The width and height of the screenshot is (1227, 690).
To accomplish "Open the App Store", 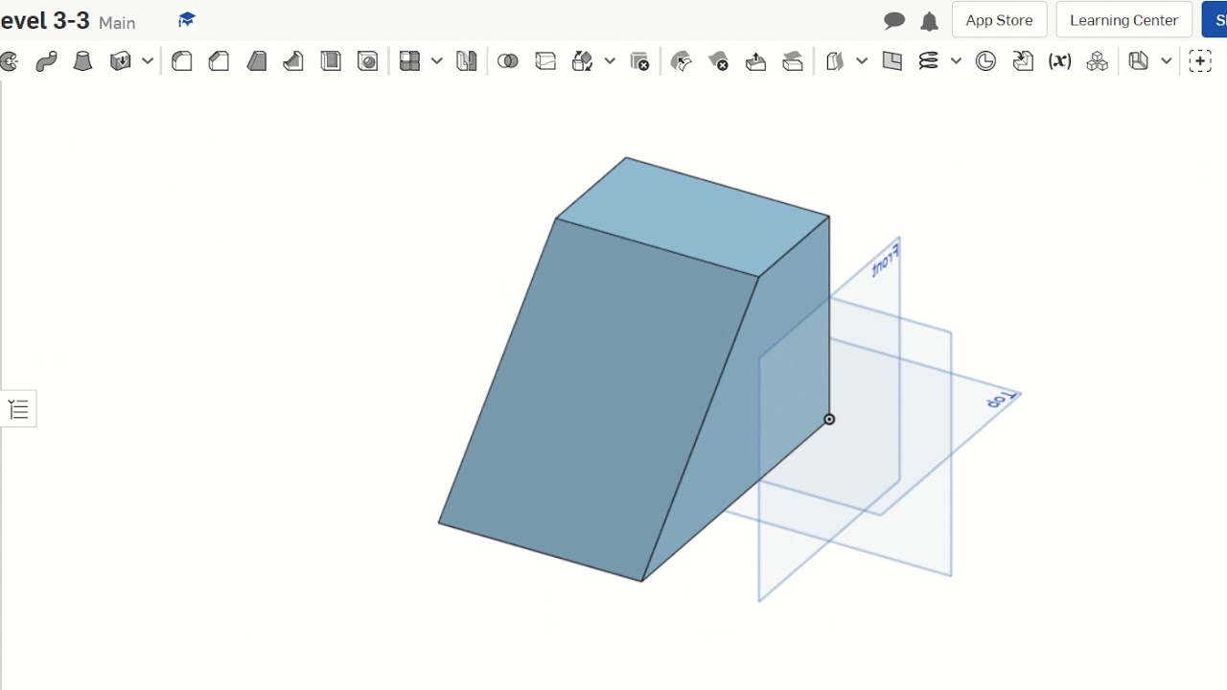I will [999, 20].
